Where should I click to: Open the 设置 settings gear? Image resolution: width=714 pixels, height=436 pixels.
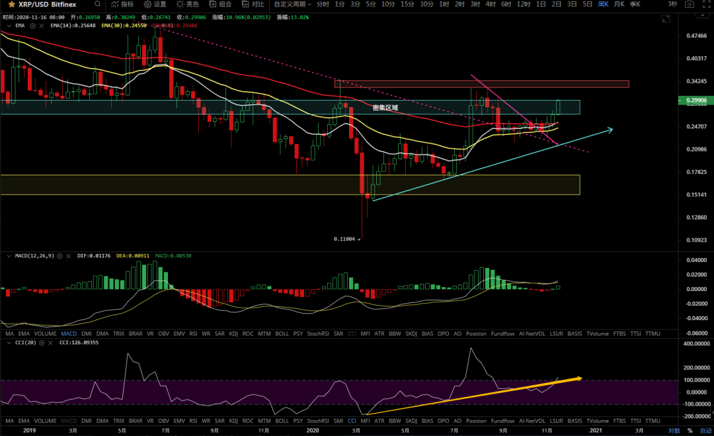tap(155, 4)
